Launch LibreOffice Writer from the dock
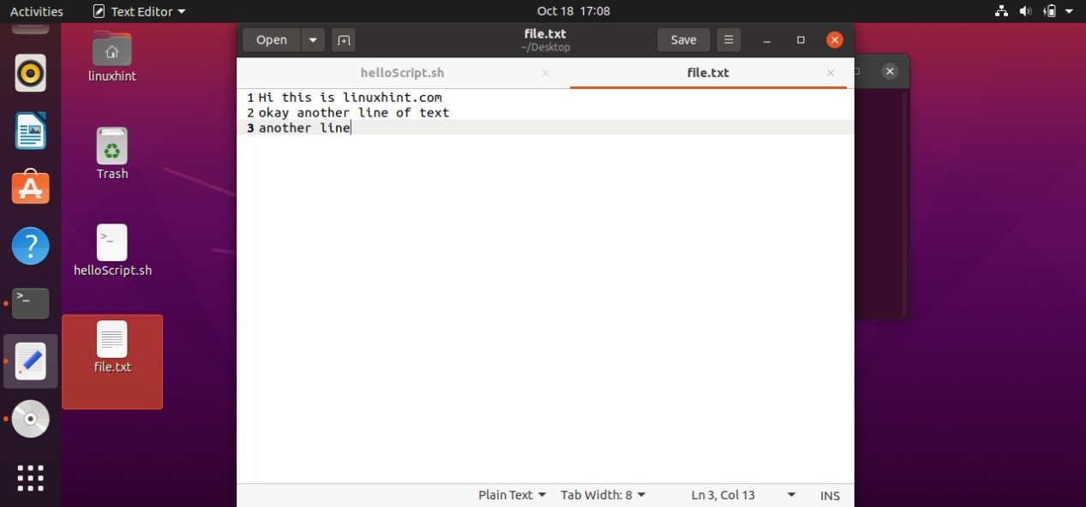The image size is (1086, 507). coord(31,131)
